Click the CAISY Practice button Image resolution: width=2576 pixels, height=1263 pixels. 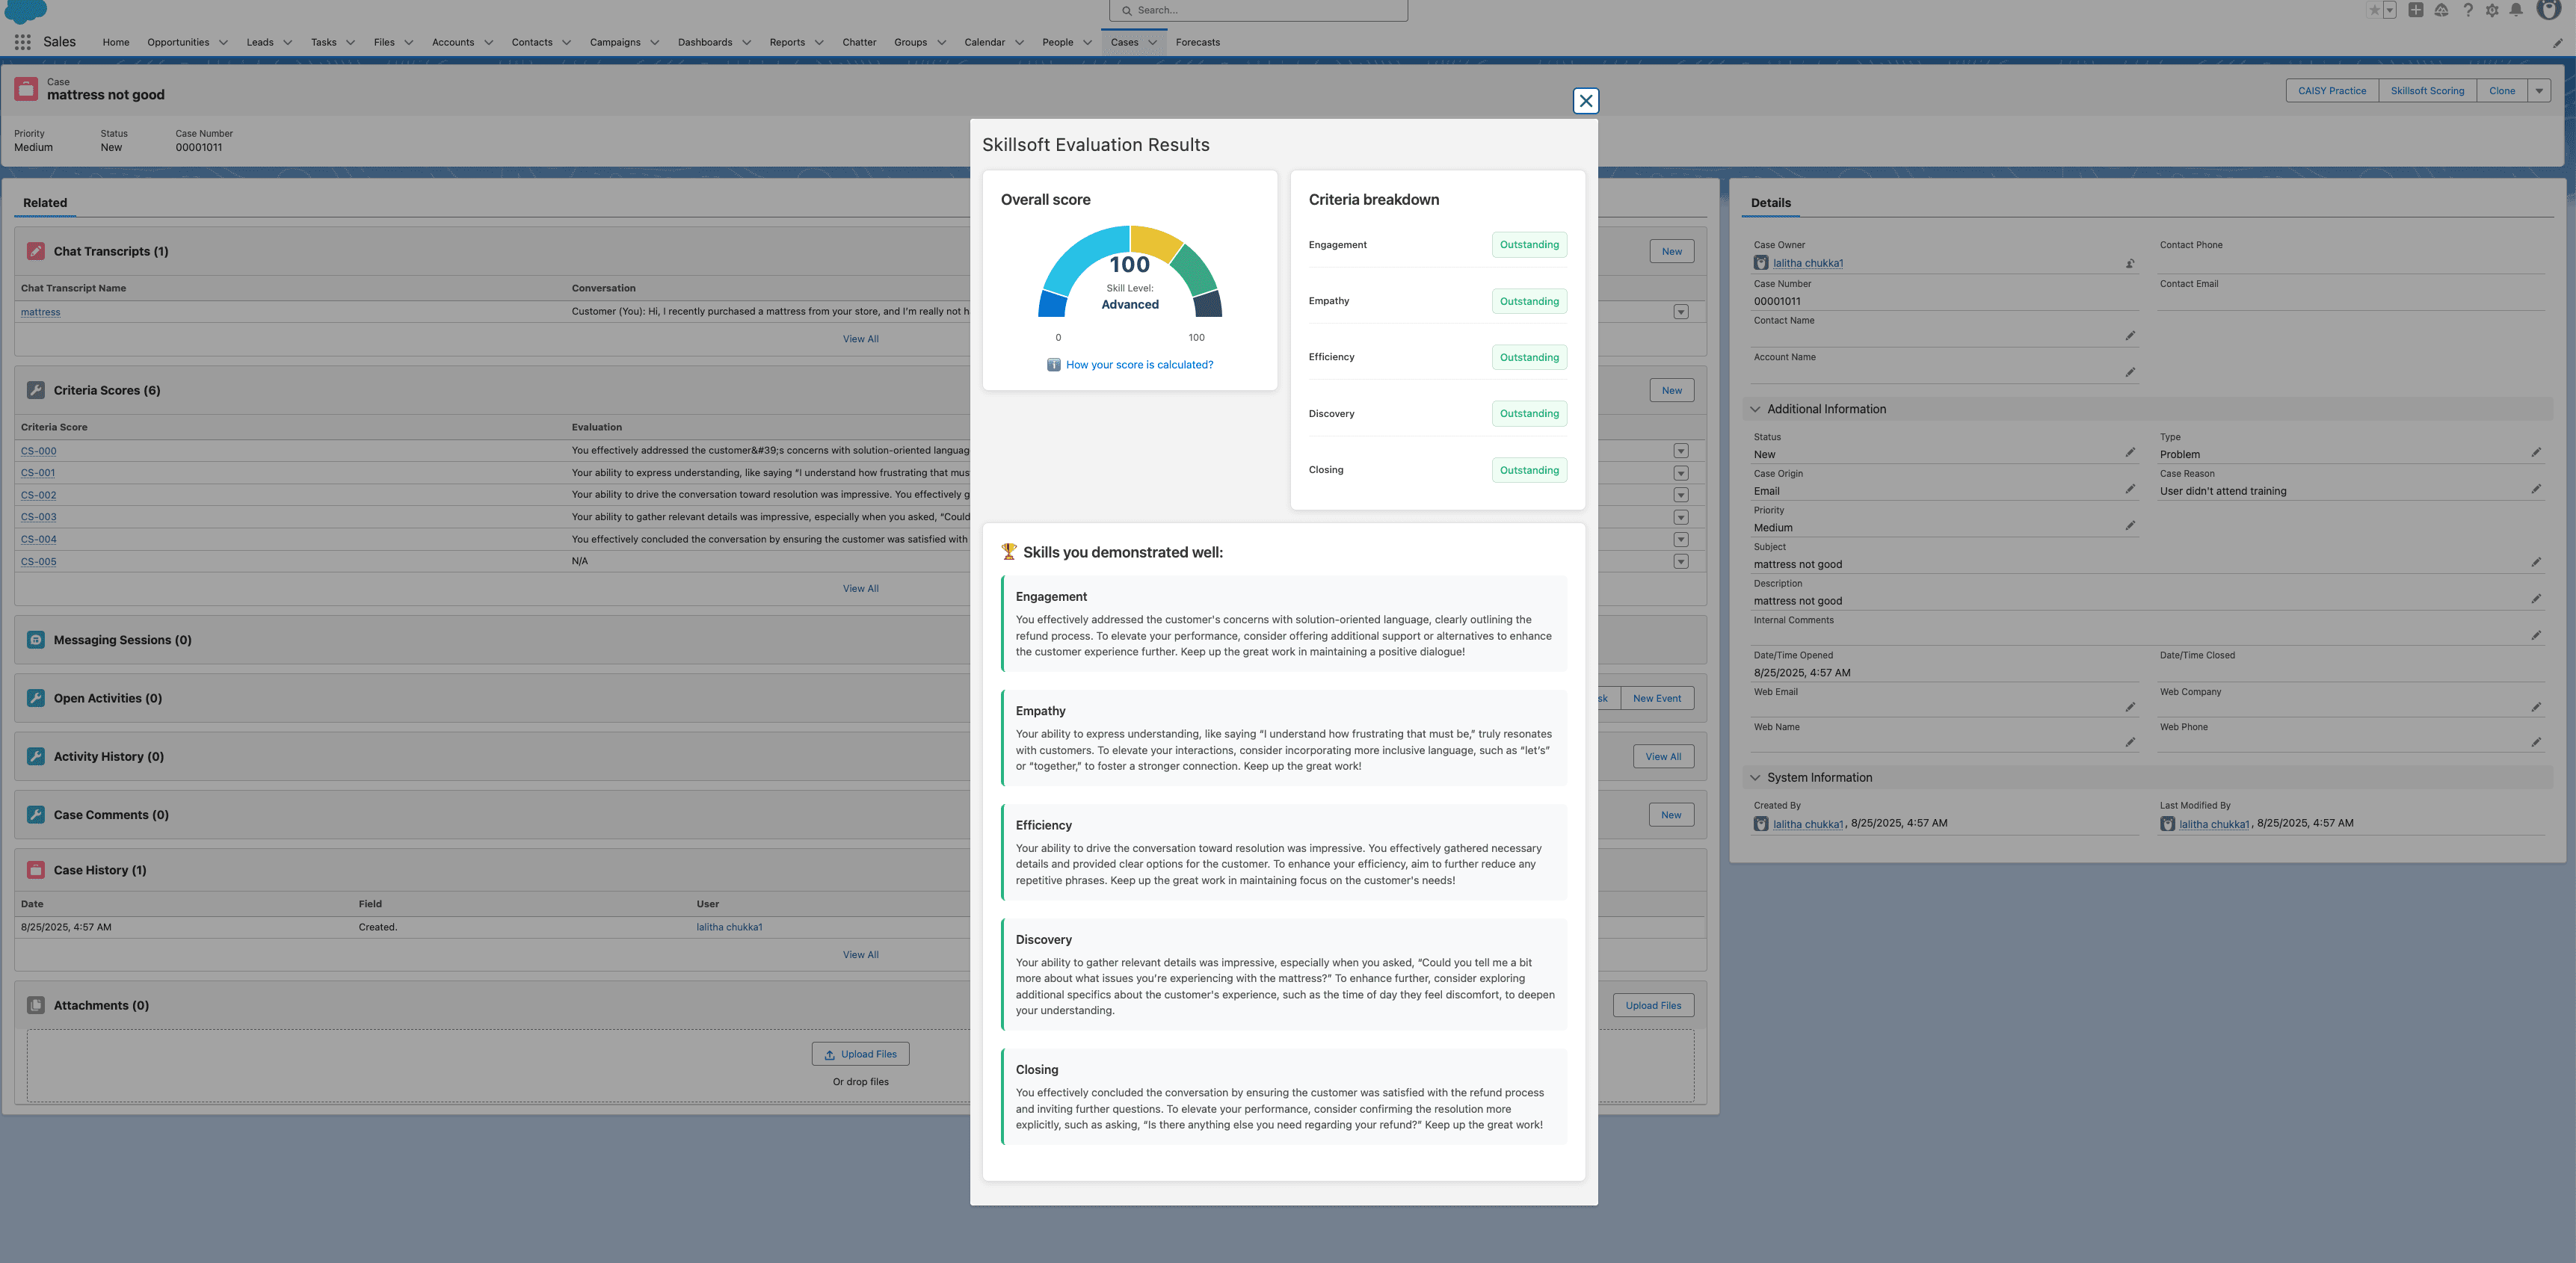click(2332, 91)
